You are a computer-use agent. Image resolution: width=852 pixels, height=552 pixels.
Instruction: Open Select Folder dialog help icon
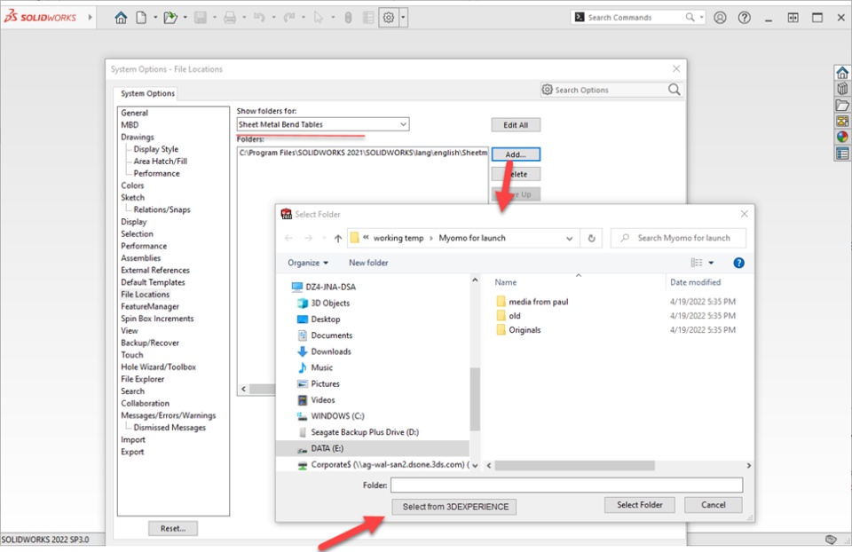[738, 263]
